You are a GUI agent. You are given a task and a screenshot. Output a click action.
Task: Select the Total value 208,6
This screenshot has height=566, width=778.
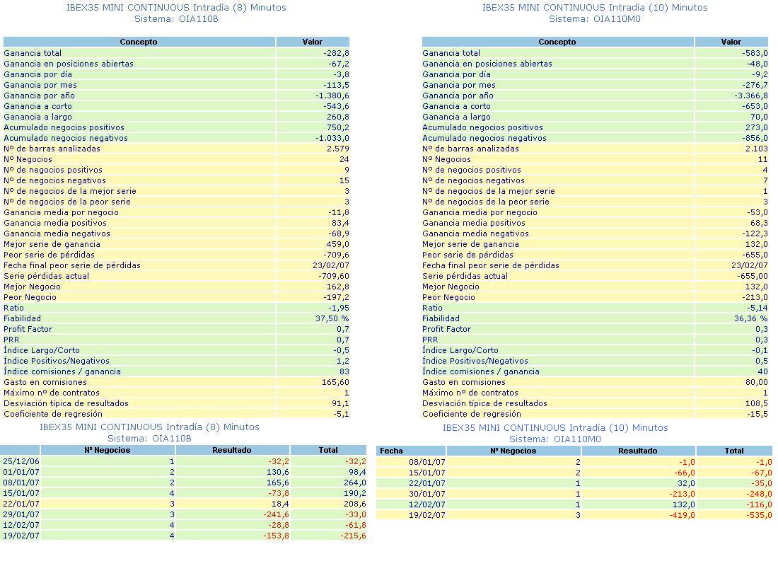pos(355,504)
